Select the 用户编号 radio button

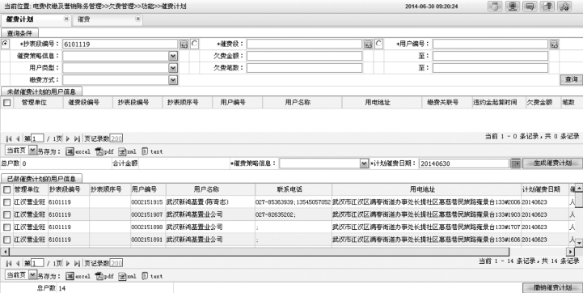(x=378, y=44)
